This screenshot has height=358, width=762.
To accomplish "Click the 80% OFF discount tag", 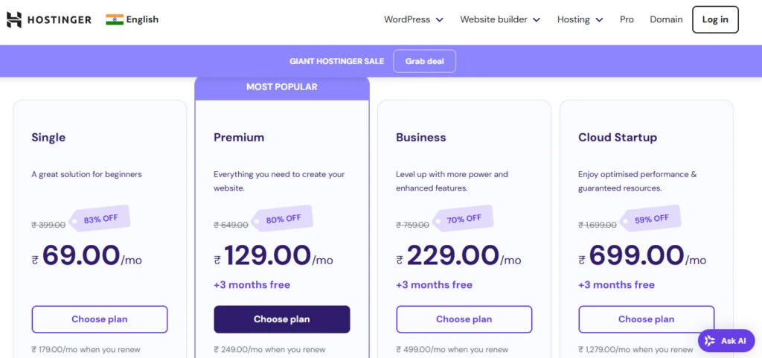I will tap(282, 219).
